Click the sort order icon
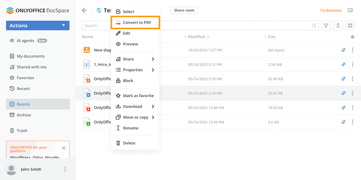 click(338, 25)
